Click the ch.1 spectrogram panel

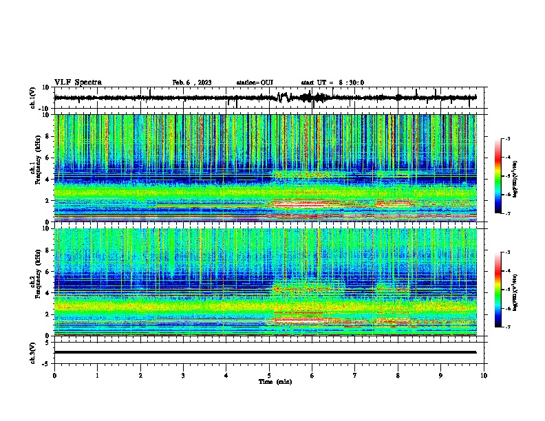pyautogui.click(x=266, y=168)
